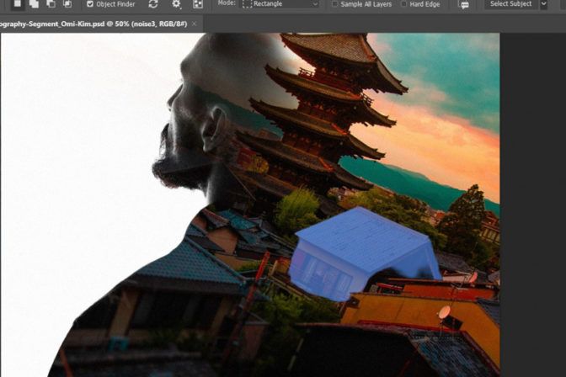Click the Add to Selection icon
566x377 pixels.
click(34, 4)
